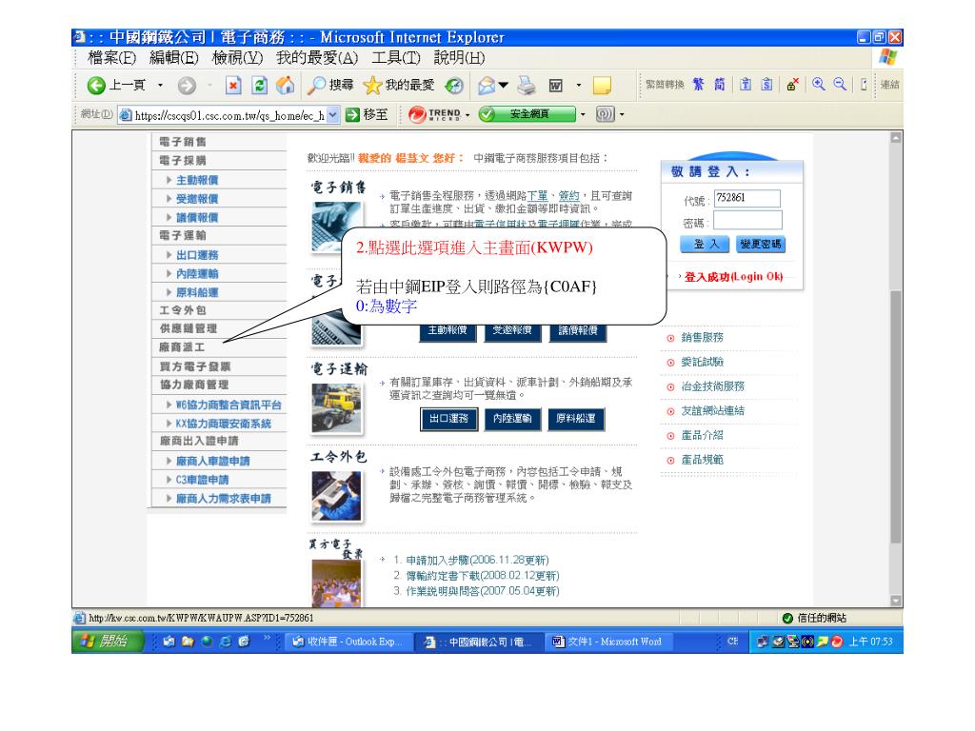Open the dropdown next to the Word edit icon
Image resolution: width=975 pixels, height=731 pixels.
click(579, 85)
